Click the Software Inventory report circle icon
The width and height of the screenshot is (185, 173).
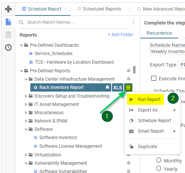(x=36, y=138)
